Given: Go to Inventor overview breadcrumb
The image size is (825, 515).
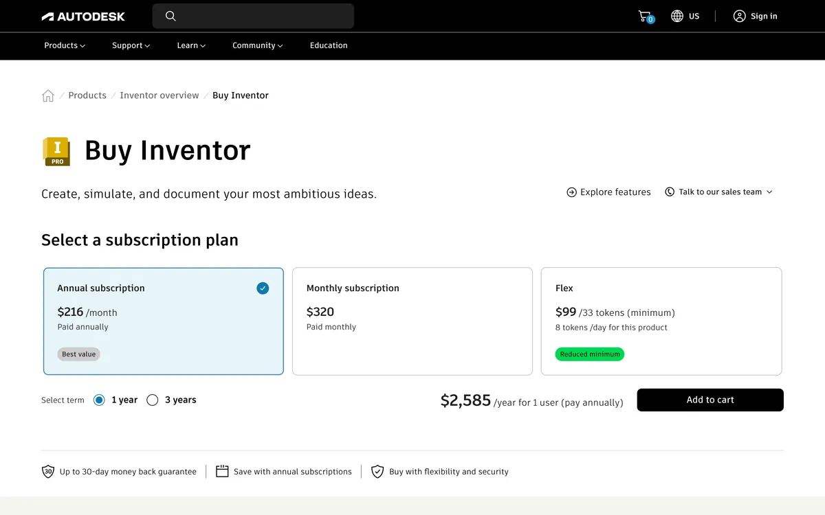Looking at the screenshot, I should click(x=159, y=95).
